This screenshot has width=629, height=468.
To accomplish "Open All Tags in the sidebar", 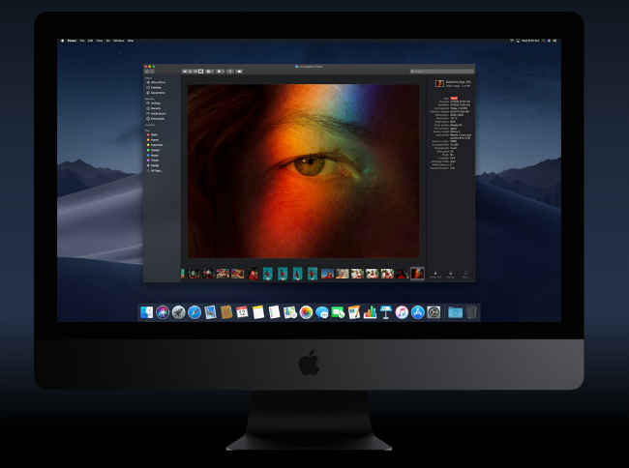I will pos(154,171).
